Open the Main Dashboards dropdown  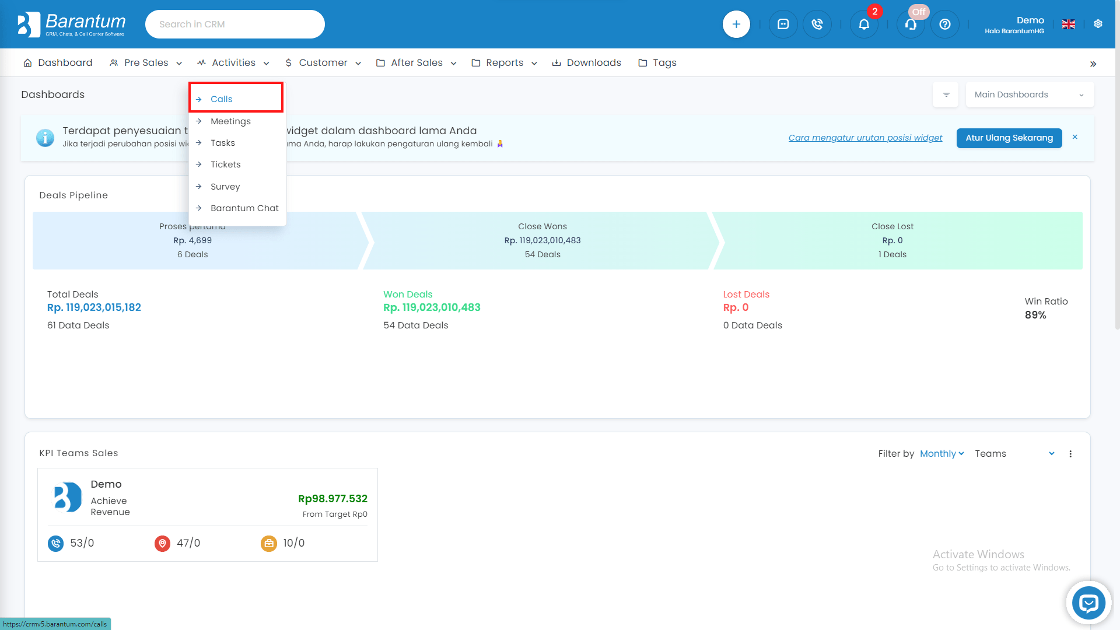tap(1030, 94)
